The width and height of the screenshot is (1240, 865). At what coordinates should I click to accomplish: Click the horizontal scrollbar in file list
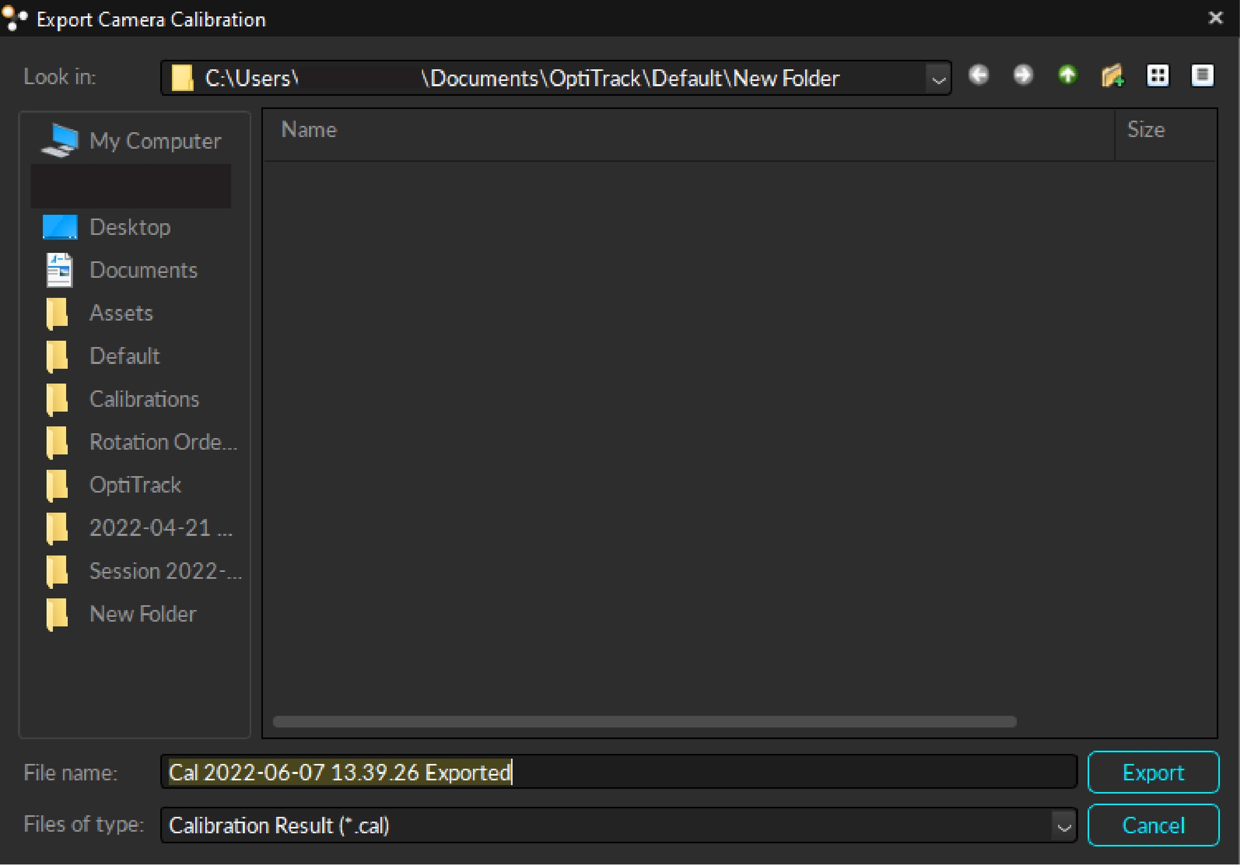(644, 722)
